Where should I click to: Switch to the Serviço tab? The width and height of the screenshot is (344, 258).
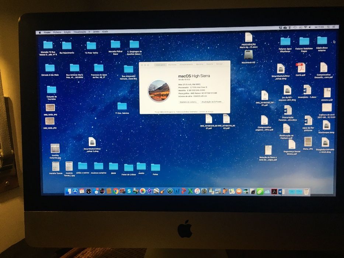[x=219, y=64]
